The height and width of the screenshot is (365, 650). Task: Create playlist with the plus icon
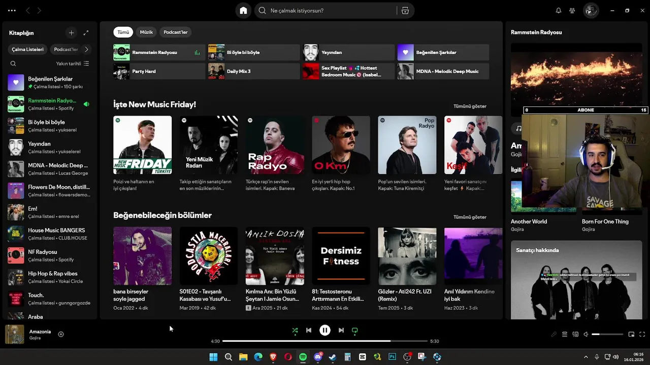click(71, 32)
